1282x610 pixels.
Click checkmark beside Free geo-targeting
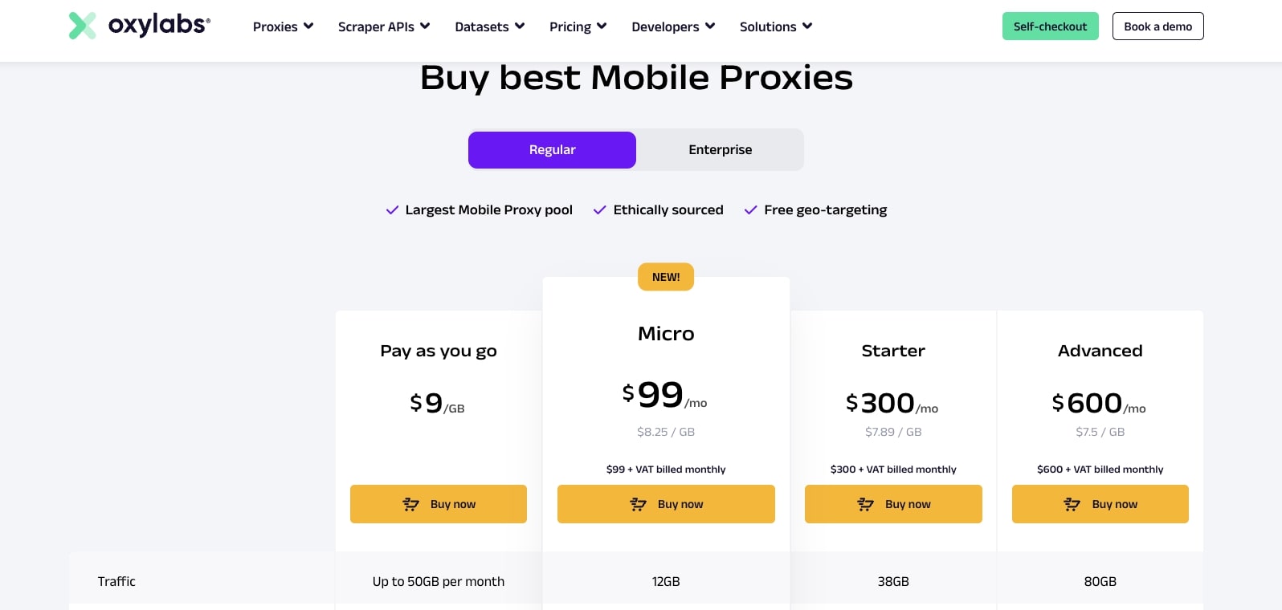(750, 210)
